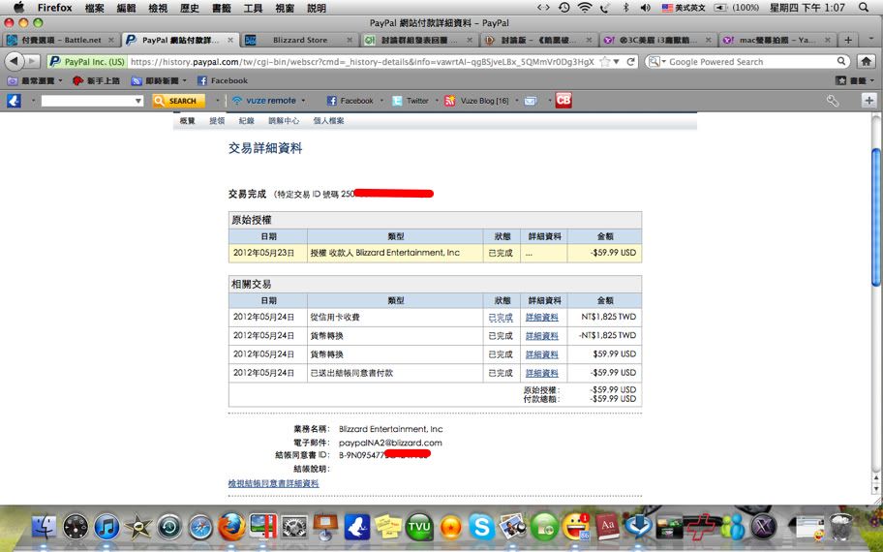Click the Wi-Fi status icon in menu bar
This screenshot has width=883, height=552.
pyautogui.click(x=585, y=8)
